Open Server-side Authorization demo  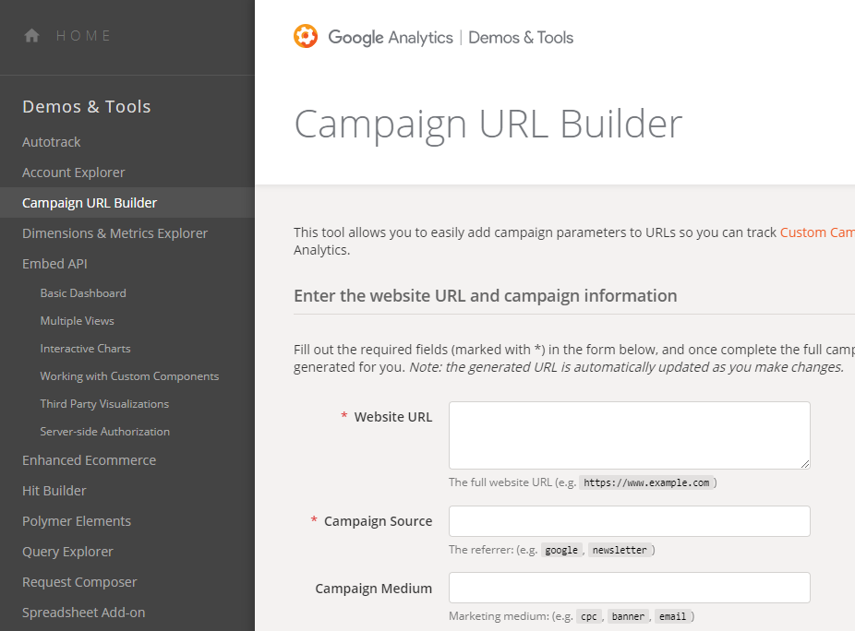[104, 432]
